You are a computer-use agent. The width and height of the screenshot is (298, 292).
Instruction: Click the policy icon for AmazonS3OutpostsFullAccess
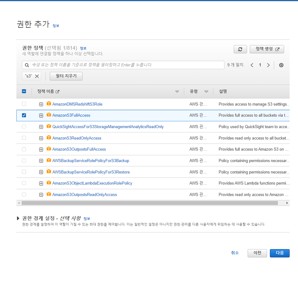[49, 149]
